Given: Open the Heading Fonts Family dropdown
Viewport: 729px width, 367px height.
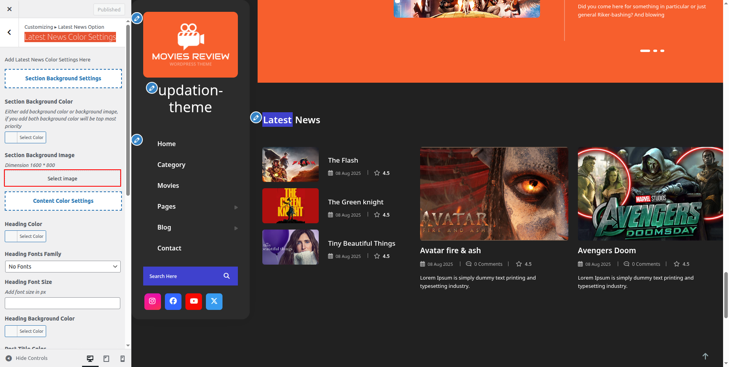Looking at the screenshot, I should [x=63, y=267].
